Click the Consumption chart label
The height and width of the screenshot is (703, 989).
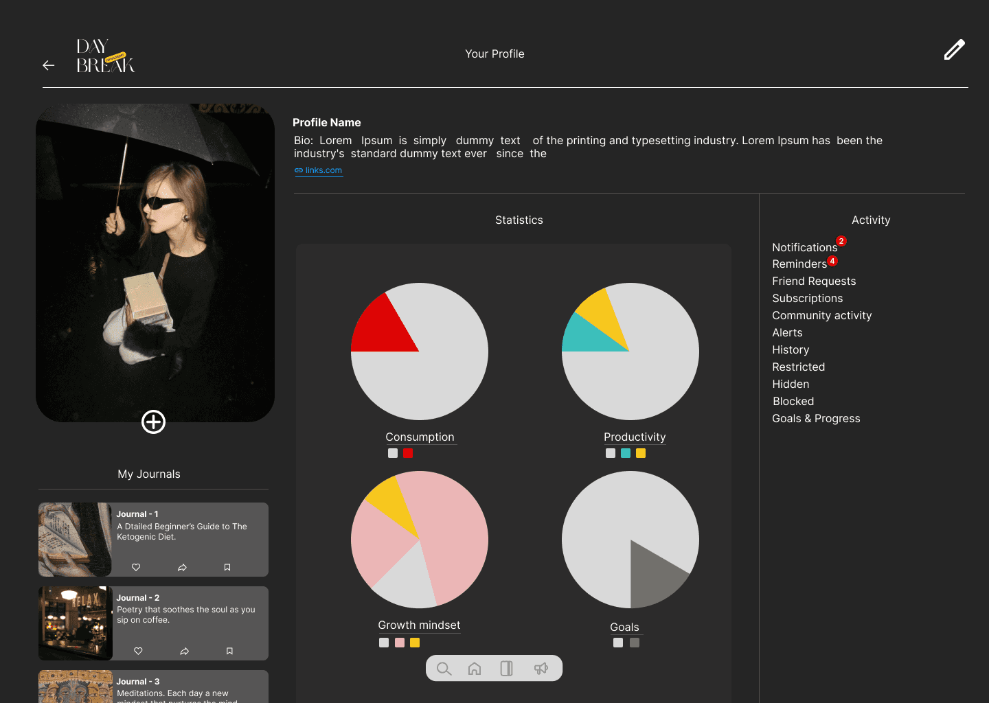click(420, 437)
